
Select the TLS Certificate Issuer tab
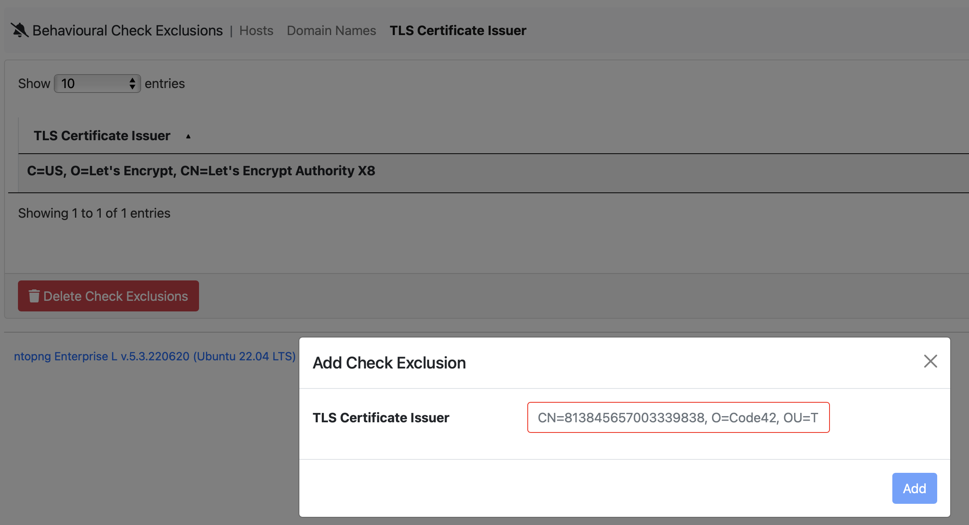click(458, 30)
